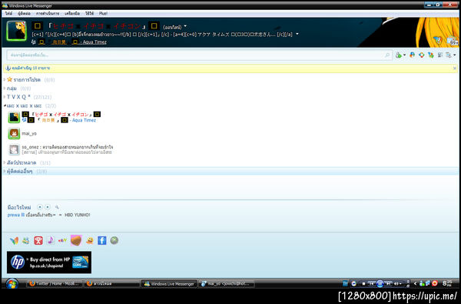Open the Facebook tab icon
This screenshot has height=304, width=461.
coord(101,240)
